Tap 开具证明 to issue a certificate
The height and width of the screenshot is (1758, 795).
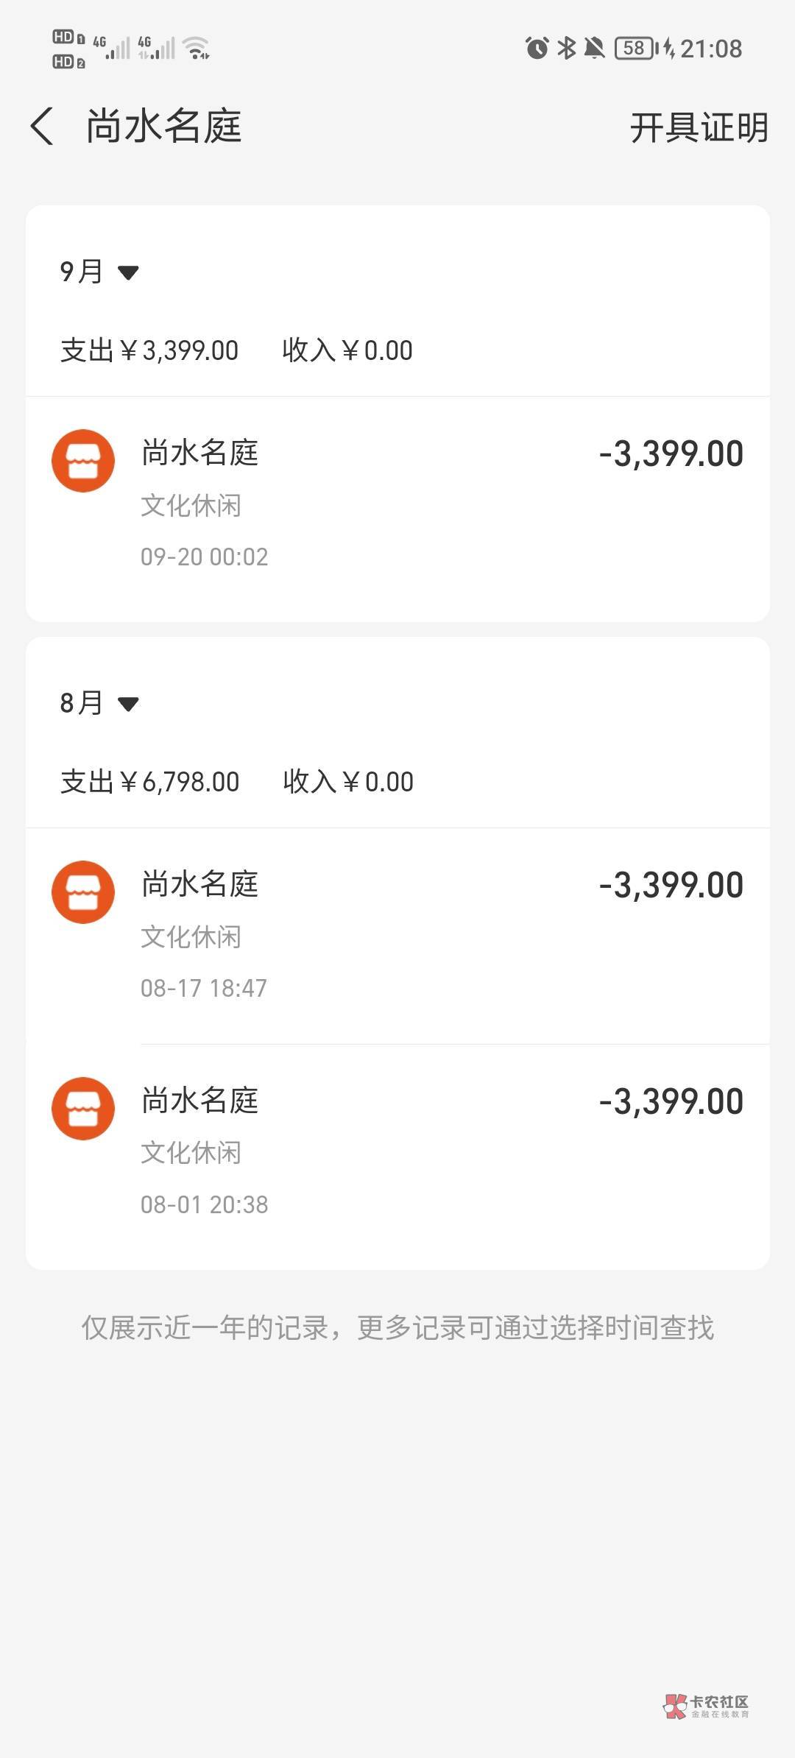pyautogui.click(x=699, y=127)
